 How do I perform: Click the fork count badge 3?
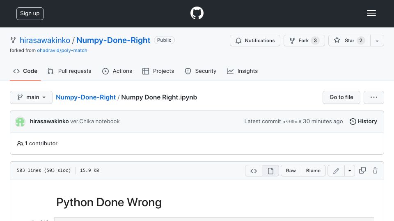coord(315,41)
